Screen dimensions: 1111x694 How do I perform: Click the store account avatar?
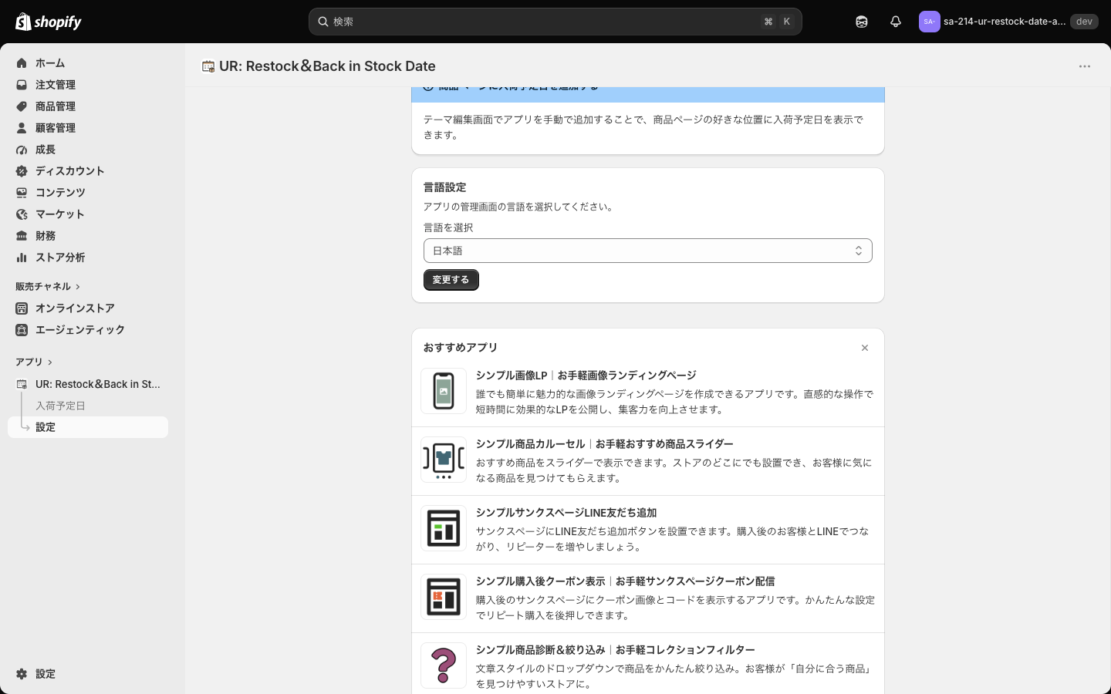pyautogui.click(x=929, y=22)
